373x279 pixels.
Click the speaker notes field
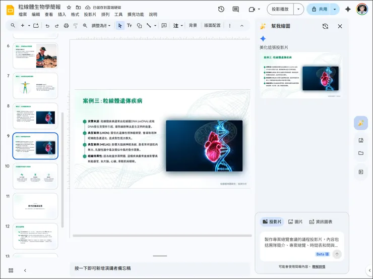click(x=160, y=268)
